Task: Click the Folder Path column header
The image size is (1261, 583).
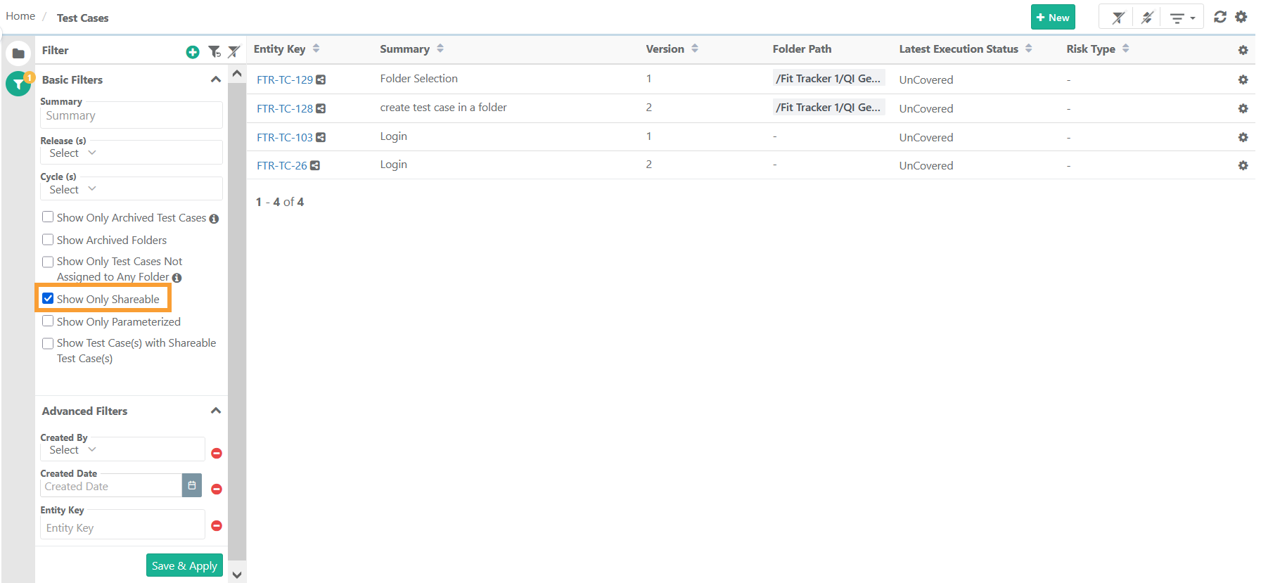Action: [x=802, y=49]
